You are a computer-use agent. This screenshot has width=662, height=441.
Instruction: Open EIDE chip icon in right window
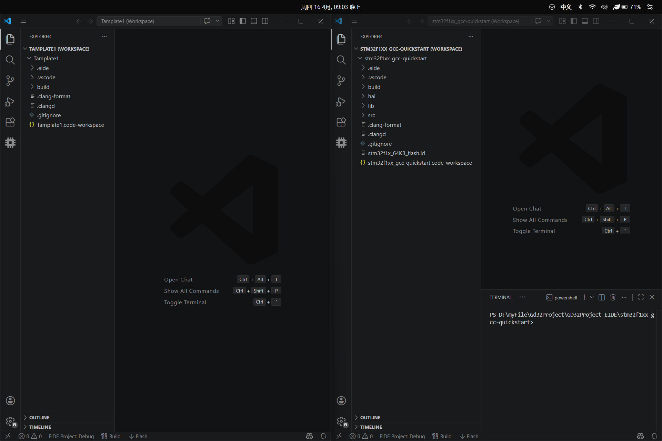pyautogui.click(x=341, y=143)
